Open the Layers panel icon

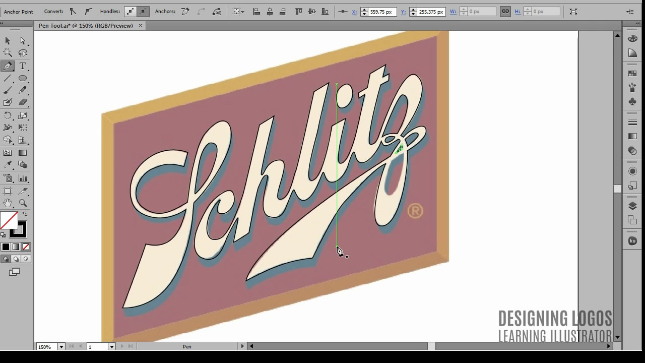[632, 206]
